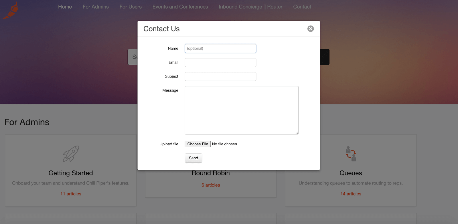This screenshot has width=458, height=224.
Task: Focus the Name optional field
Action: click(220, 48)
